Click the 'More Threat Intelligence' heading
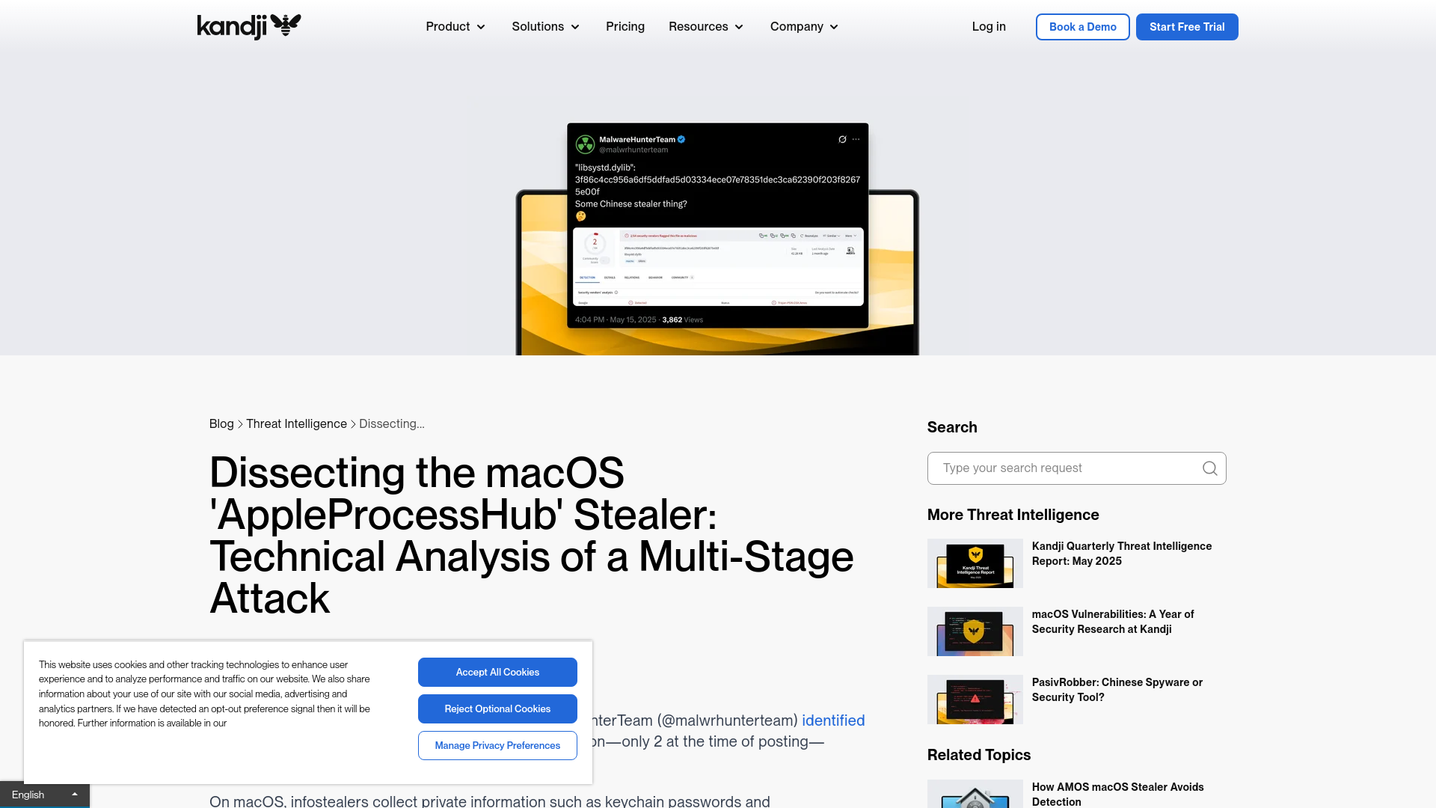The width and height of the screenshot is (1436, 808). pyautogui.click(x=1013, y=515)
